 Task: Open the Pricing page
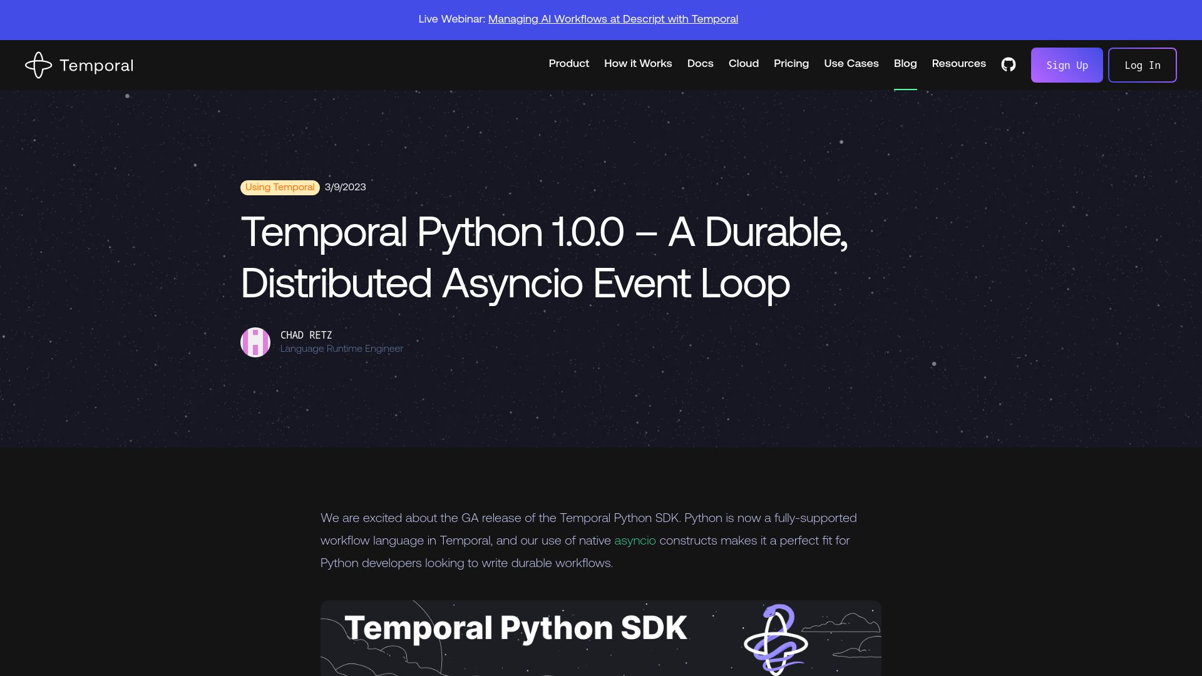(x=791, y=64)
